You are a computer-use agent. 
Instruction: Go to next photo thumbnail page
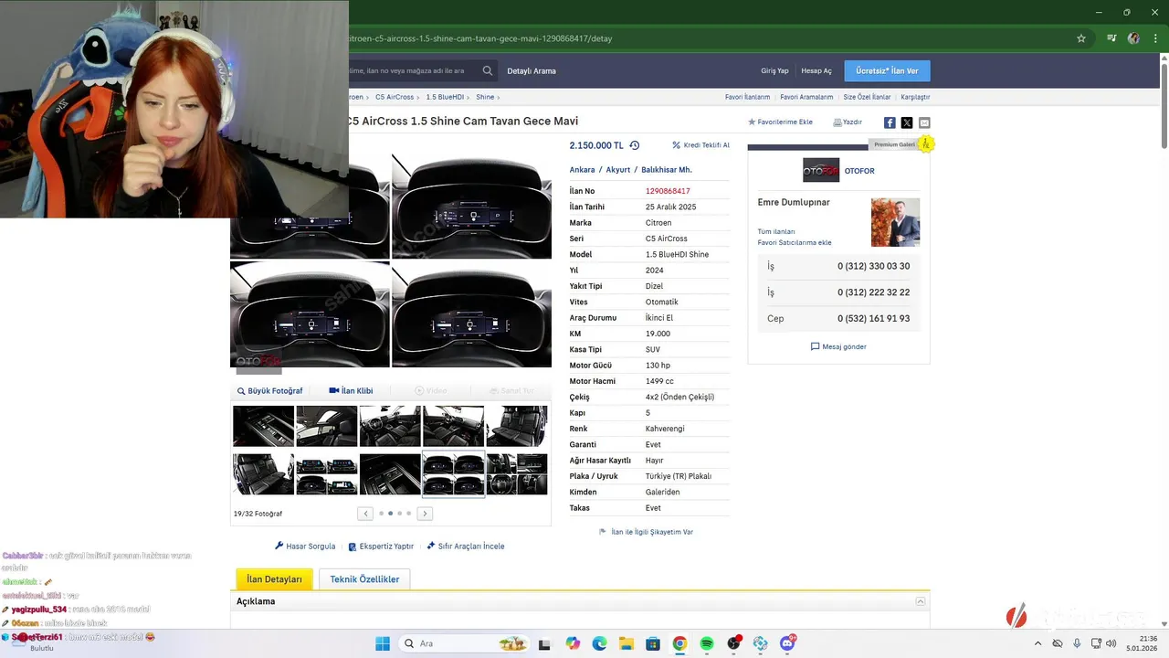click(425, 514)
